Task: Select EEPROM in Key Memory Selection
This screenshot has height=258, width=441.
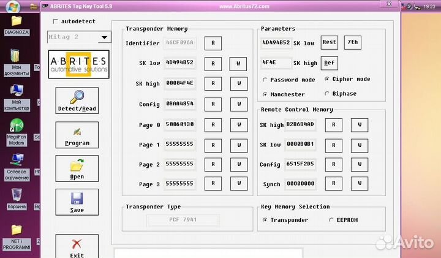Action: click(331, 220)
